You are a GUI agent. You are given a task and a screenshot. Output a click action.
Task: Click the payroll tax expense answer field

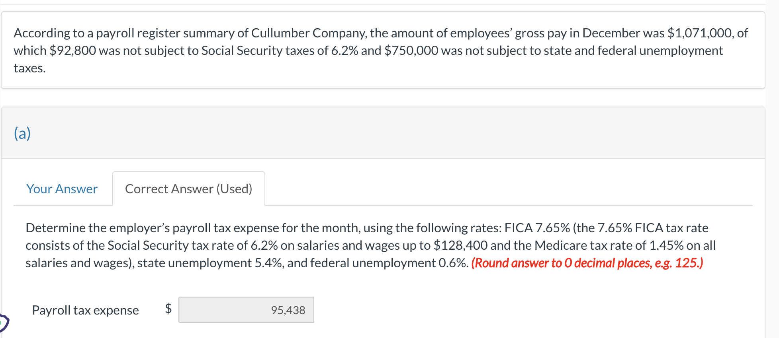(246, 310)
